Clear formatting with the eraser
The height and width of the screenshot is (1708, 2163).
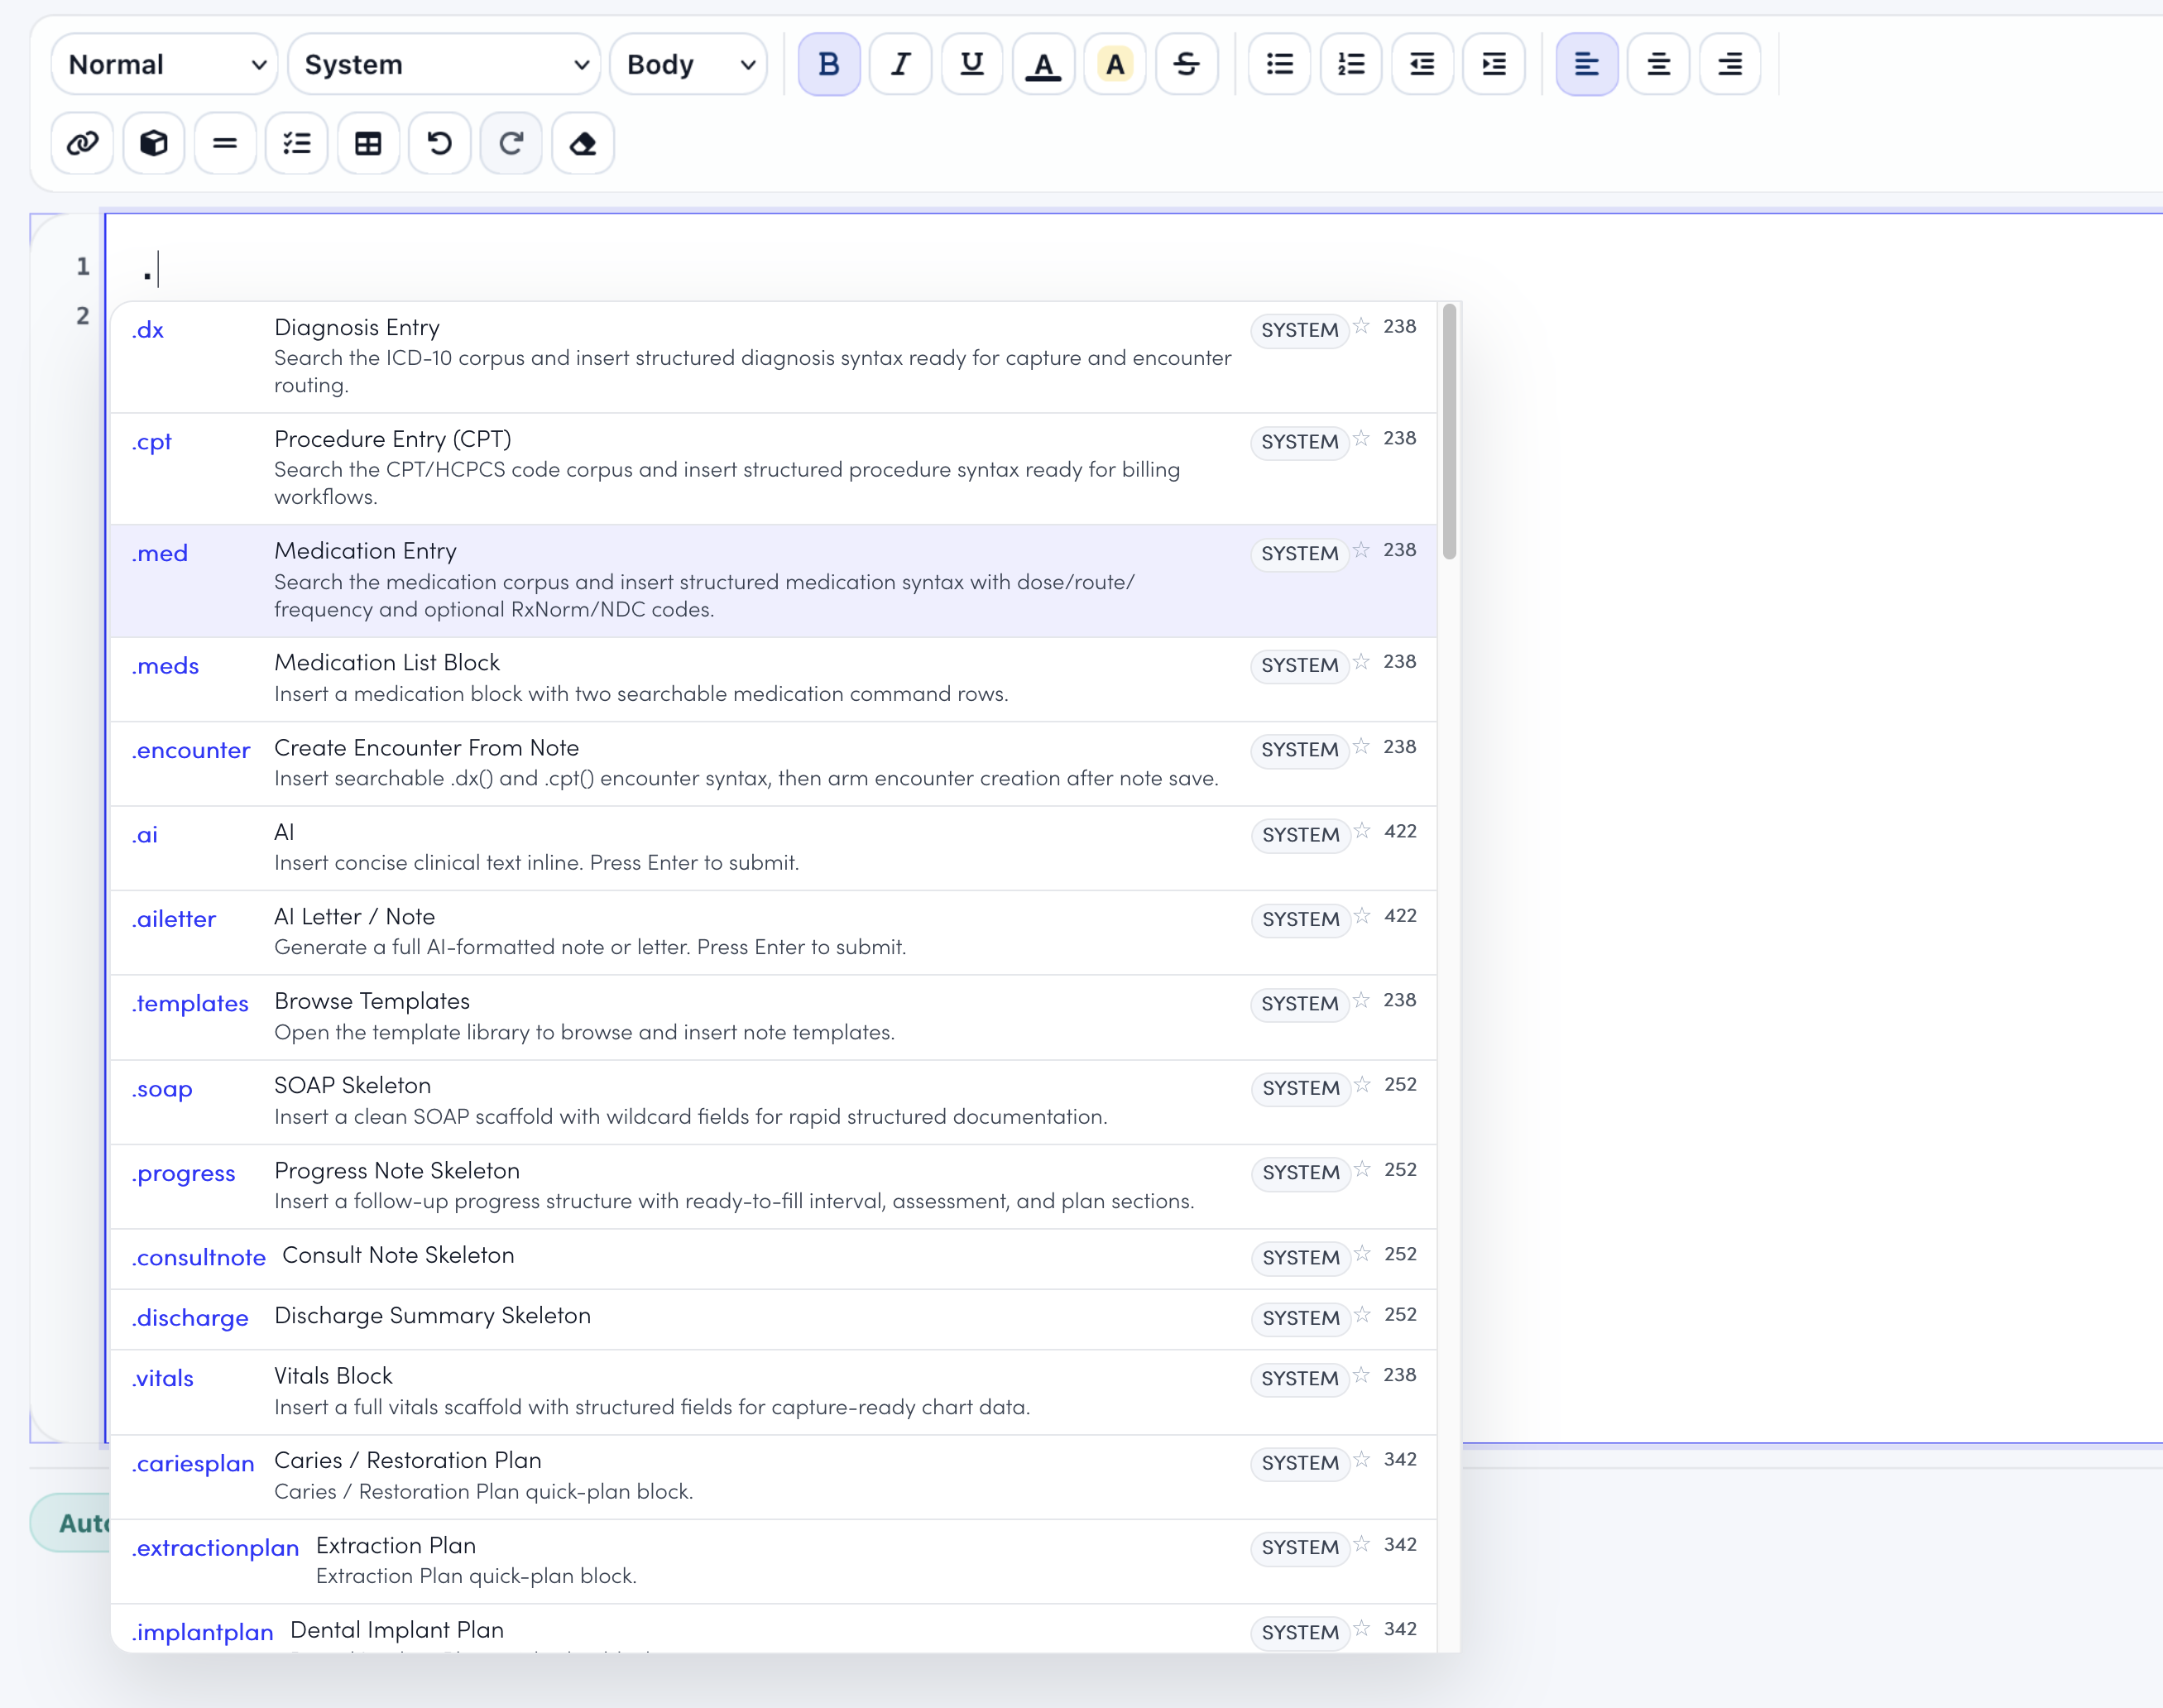pos(582,143)
